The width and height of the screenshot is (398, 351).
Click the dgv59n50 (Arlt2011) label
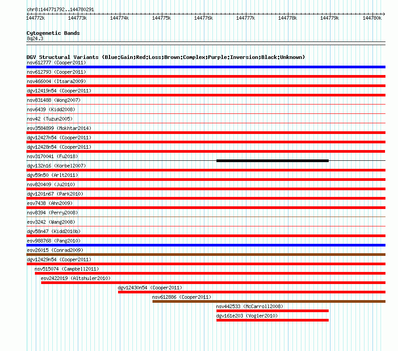tap(52, 175)
